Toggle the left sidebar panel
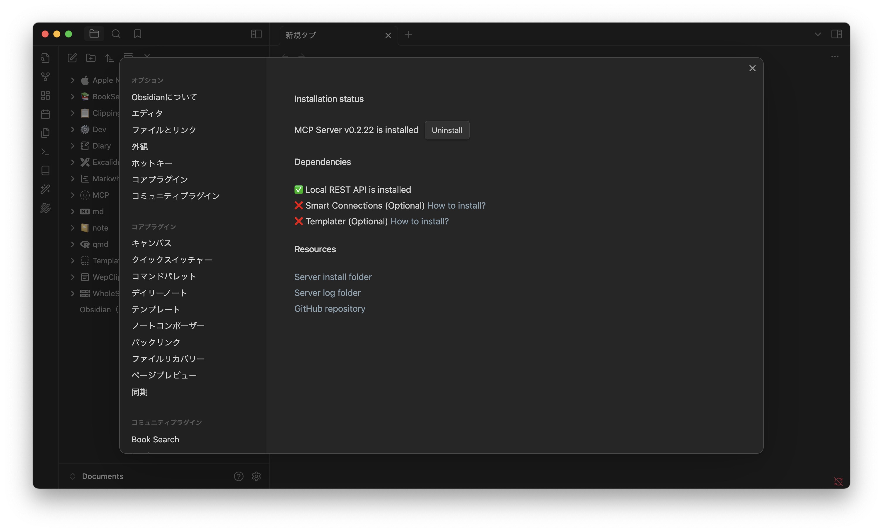The width and height of the screenshot is (883, 532). coord(256,34)
